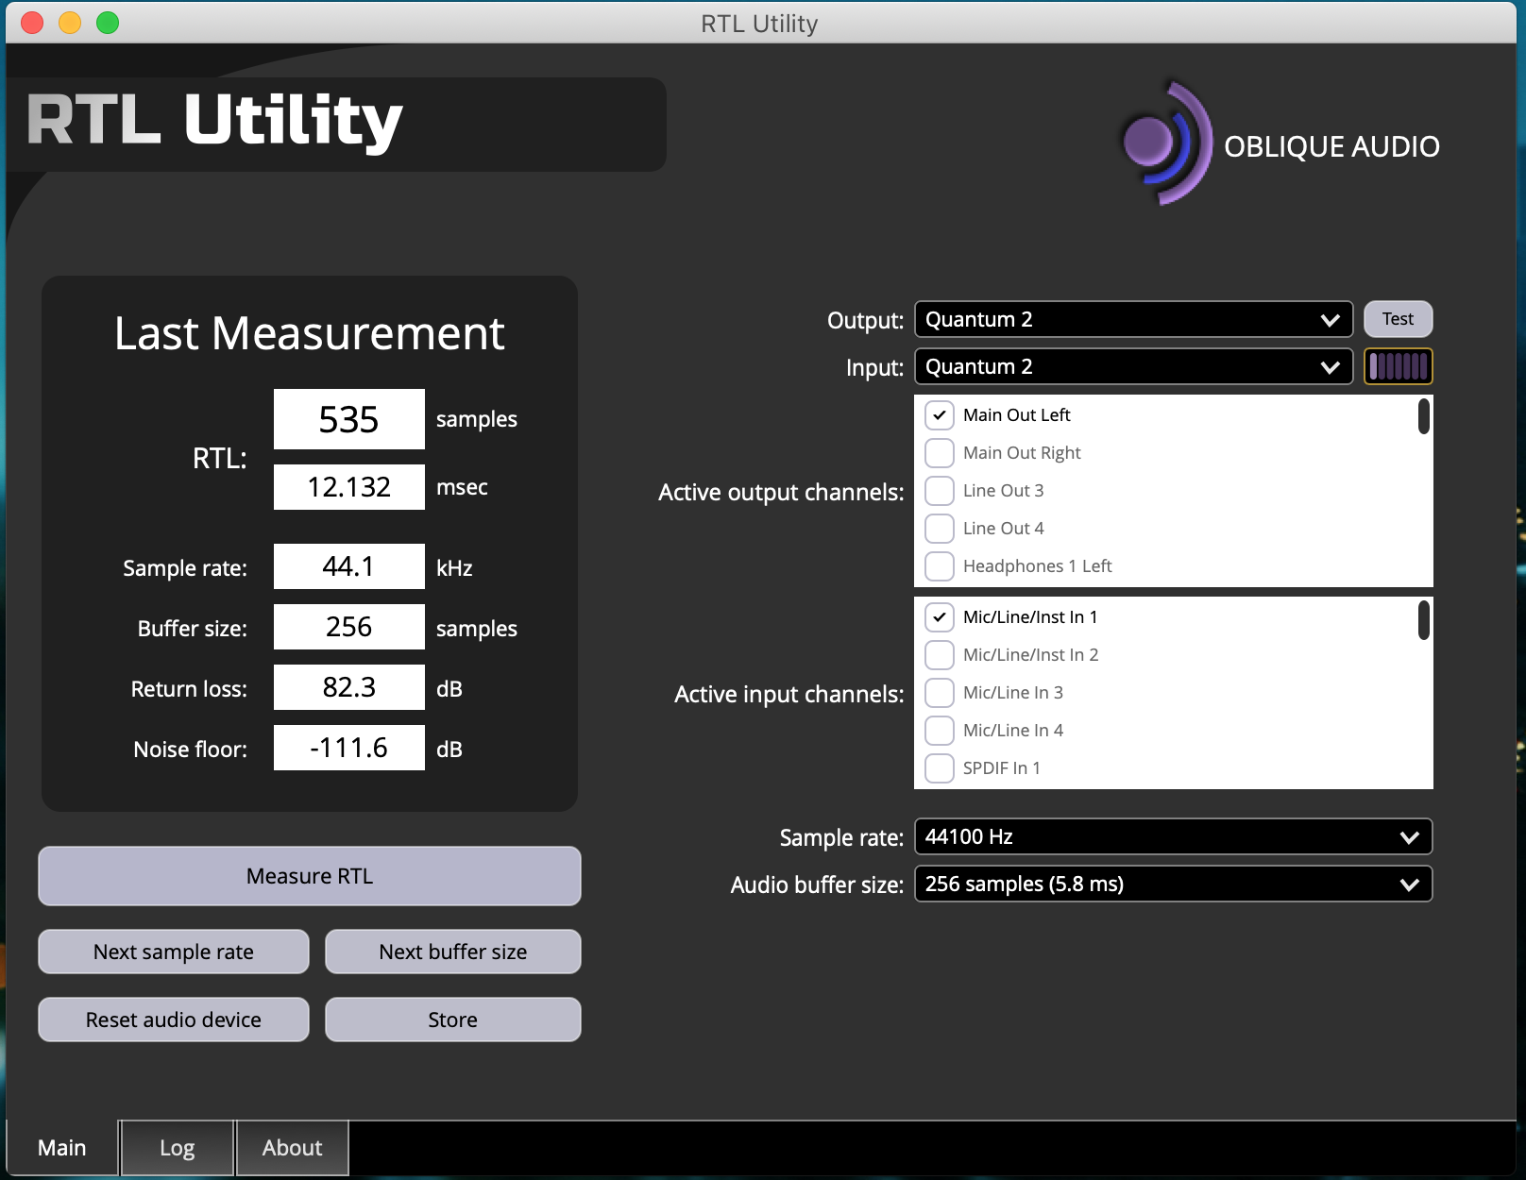Click the Store button
This screenshot has width=1526, height=1180.
[452, 1020]
